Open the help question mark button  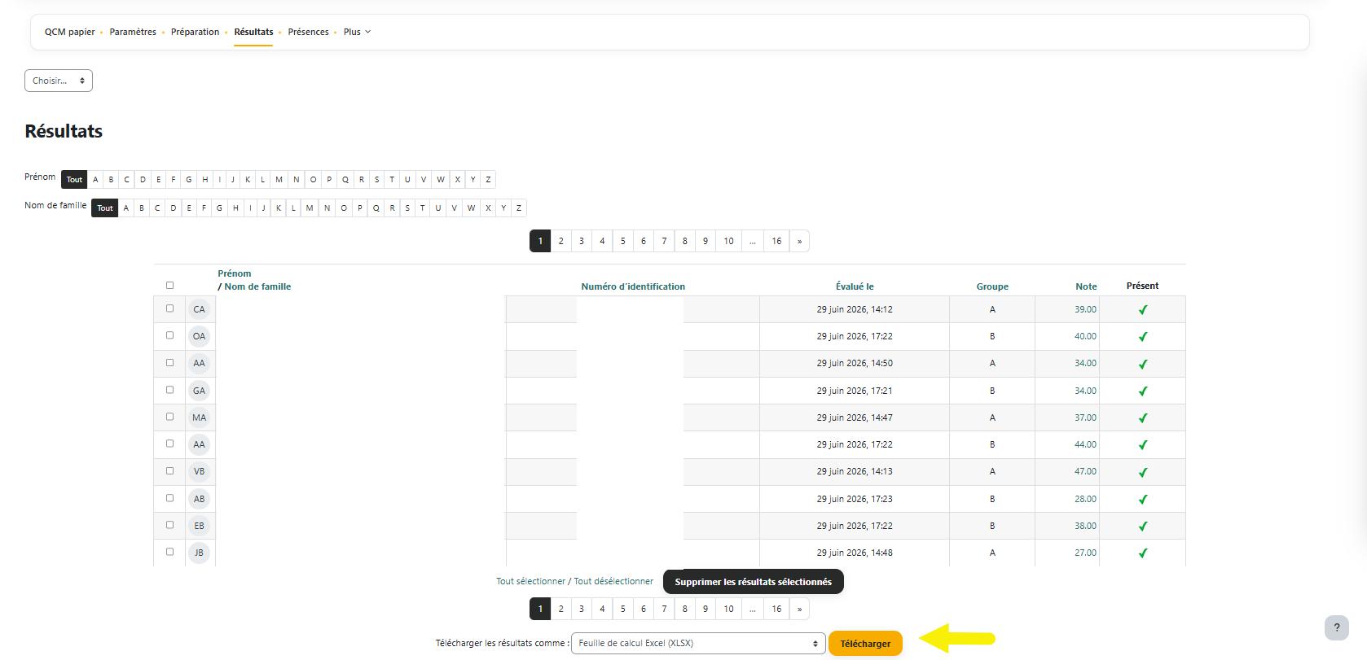tap(1336, 627)
